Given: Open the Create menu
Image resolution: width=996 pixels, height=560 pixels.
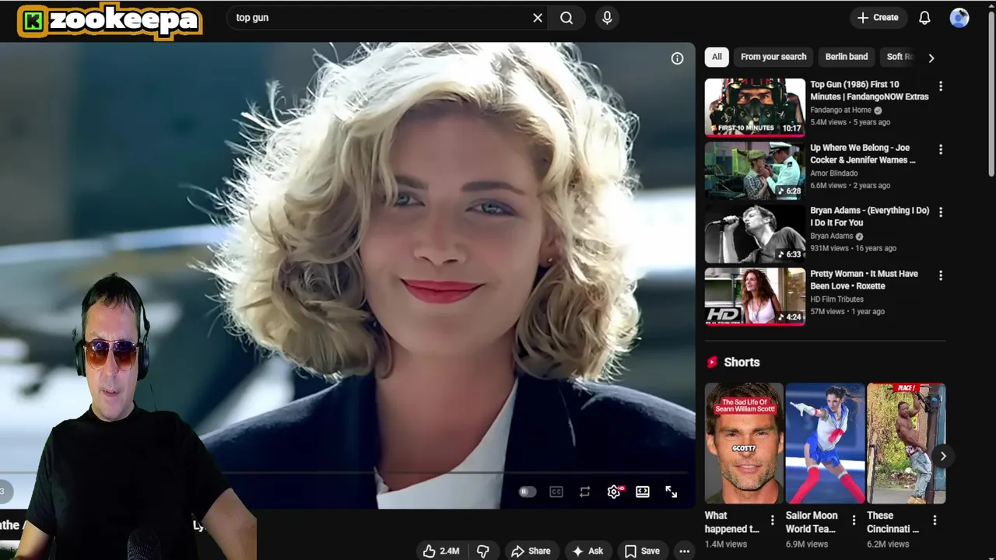Looking at the screenshot, I should (878, 18).
